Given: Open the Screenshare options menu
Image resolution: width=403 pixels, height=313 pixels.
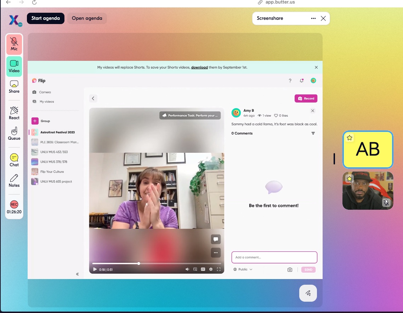Looking at the screenshot, I should pyautogui.click(x=313, y=18).
